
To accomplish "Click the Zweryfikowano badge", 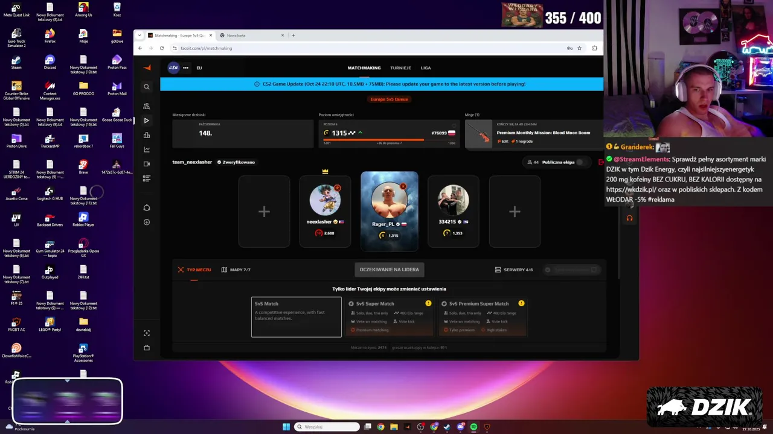I will tap(236, 162).
